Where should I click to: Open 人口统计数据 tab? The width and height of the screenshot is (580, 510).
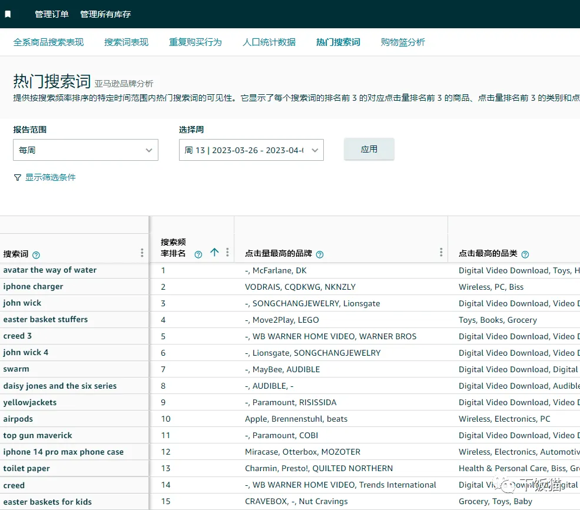pos(269,42)
